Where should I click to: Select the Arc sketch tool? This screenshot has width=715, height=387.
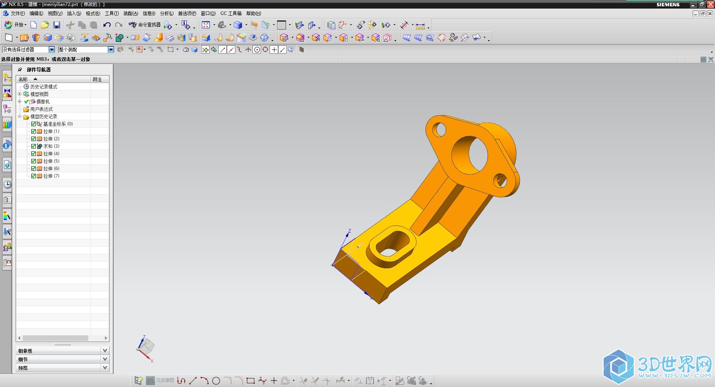[x=204, y=381]
